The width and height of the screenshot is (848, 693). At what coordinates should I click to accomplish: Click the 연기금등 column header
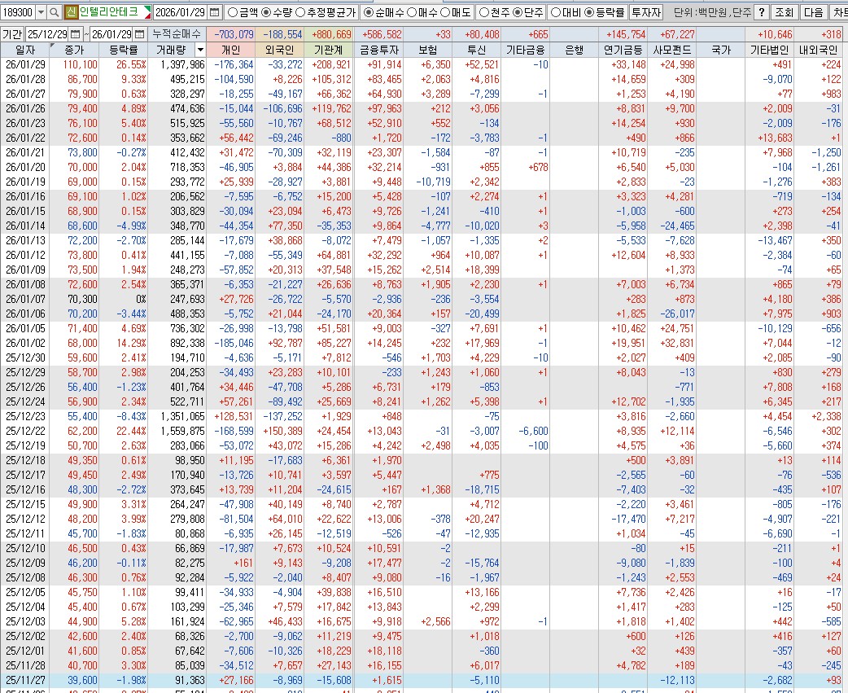623,50
